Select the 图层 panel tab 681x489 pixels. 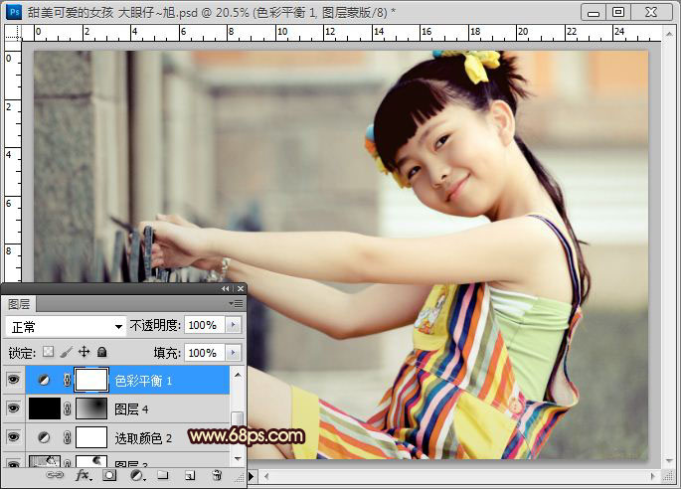pyautogui.click(x=20, y=304)
